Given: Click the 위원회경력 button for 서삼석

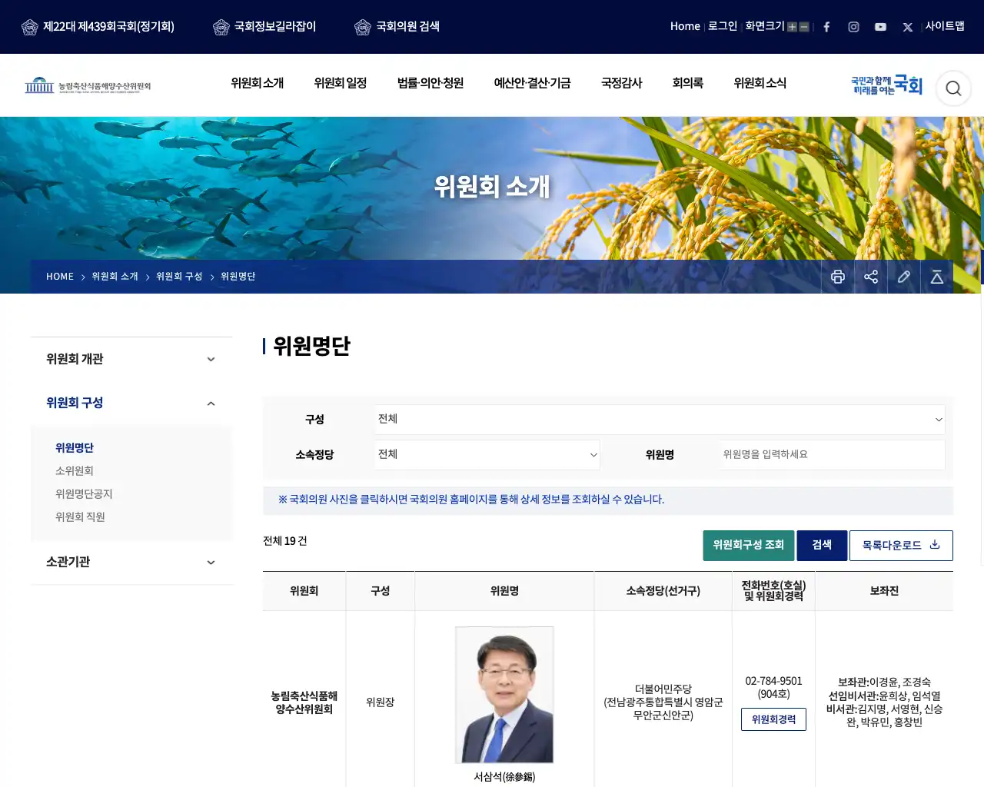Looking at the screenshot, I should click(773, 719).
